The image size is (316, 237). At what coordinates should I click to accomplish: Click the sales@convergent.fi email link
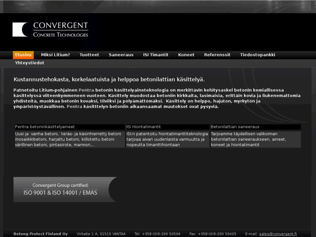coord(278,234)
